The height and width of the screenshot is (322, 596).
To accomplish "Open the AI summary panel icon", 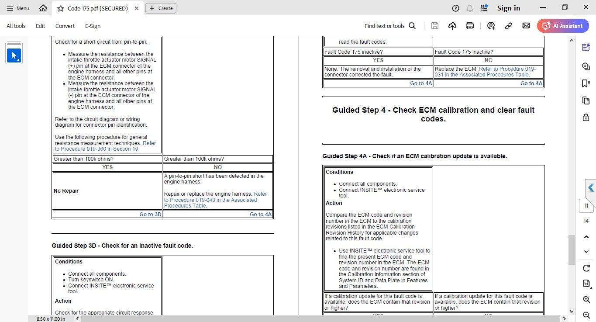I will 586,47.
